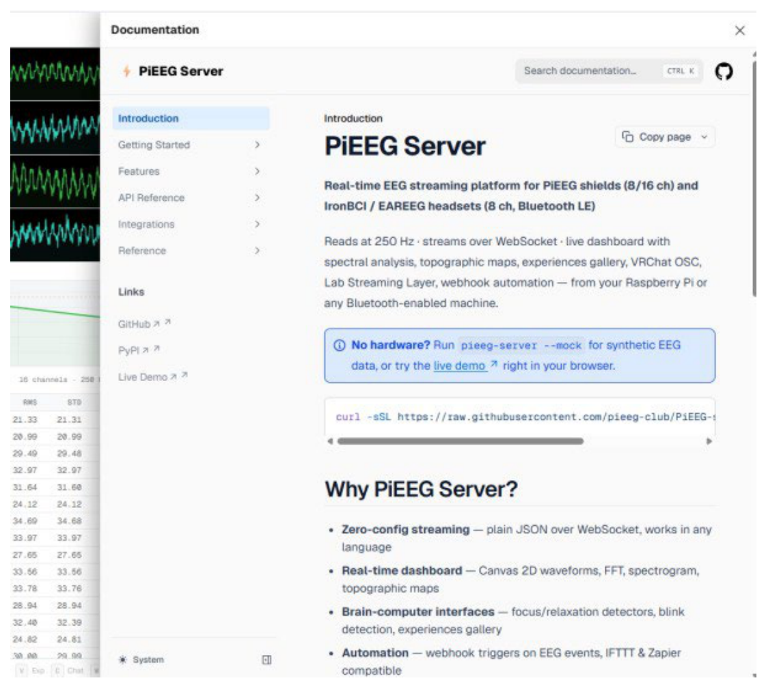Screen dimensions: 766x687
Task: Click the pieeg-server --mock code snippet
Action: 521,346
